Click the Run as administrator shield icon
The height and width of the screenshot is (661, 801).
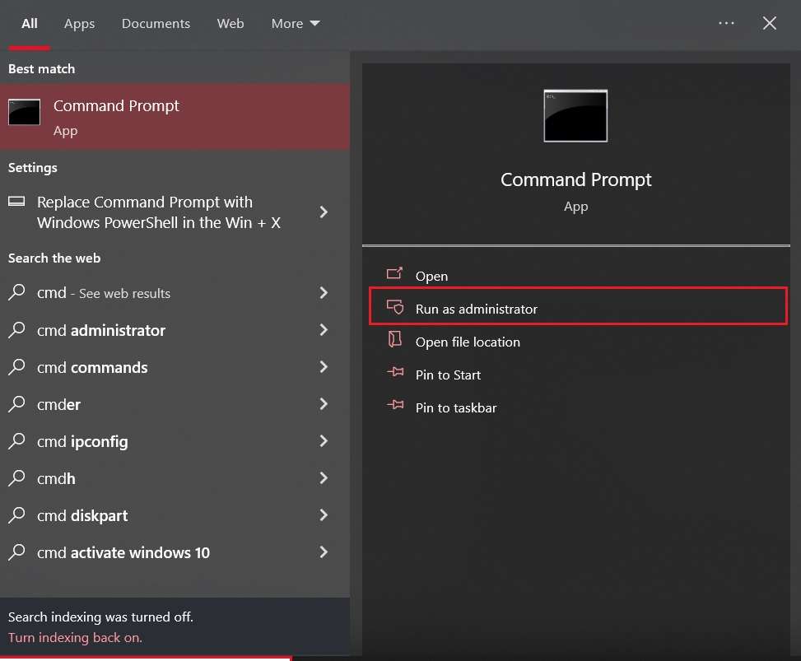click(x=395, y=307)
